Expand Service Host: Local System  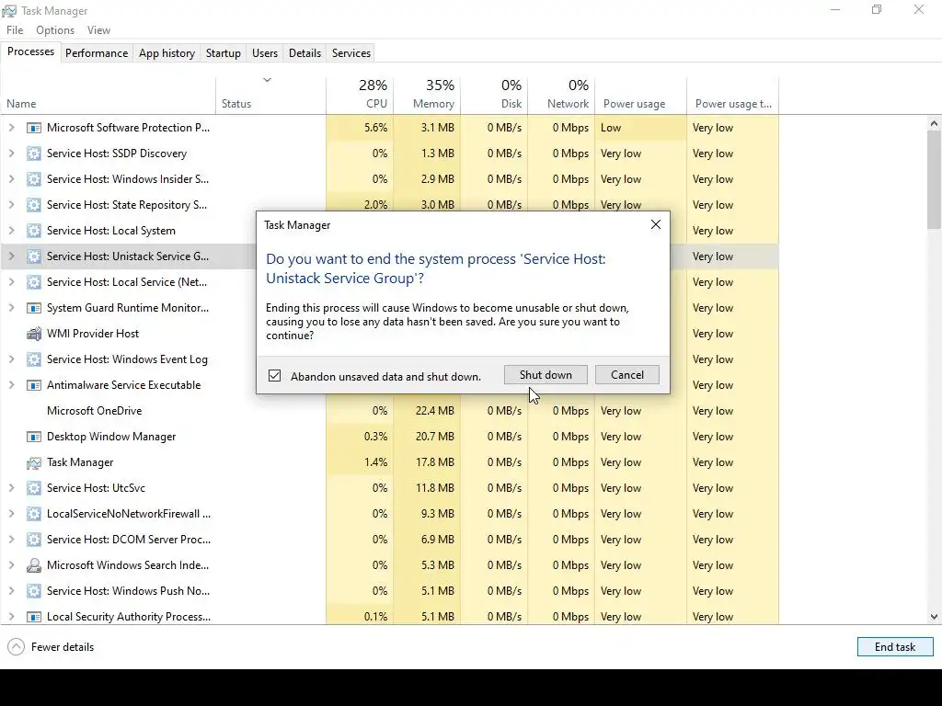[x=11, y=231]
